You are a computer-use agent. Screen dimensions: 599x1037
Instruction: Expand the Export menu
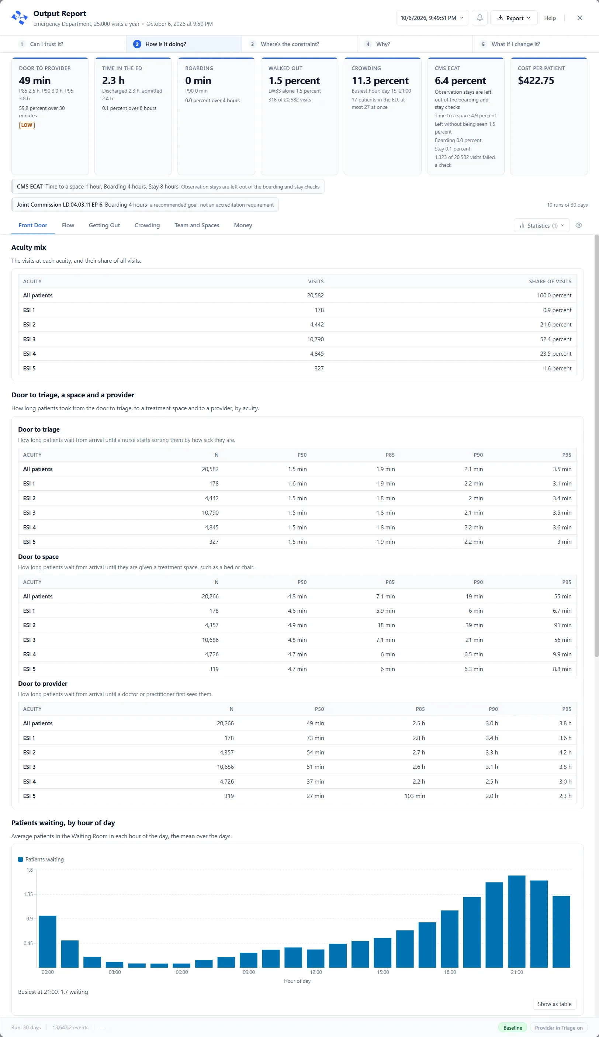(514, 18)
